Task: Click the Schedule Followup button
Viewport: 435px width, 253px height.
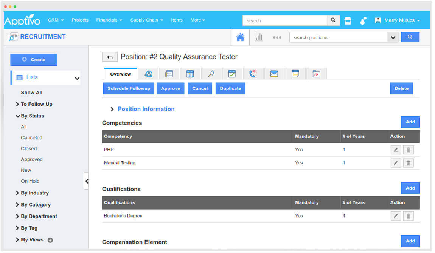Action: tap(129, 88)
